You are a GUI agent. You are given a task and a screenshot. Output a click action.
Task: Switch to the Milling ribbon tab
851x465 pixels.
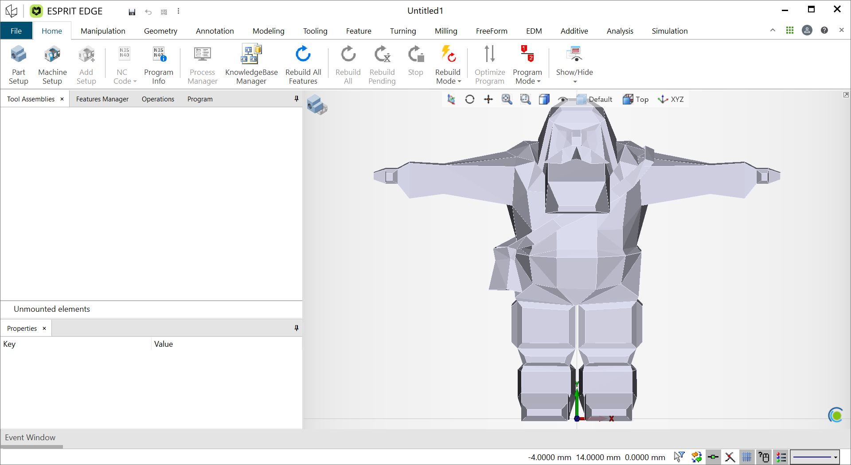click(x=446, y=31)
